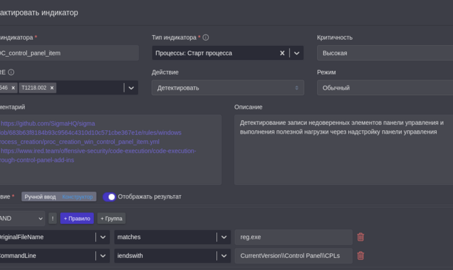Toggle the Отображать результат switch
The image size is (453, 270).
[x=110, y=196]
